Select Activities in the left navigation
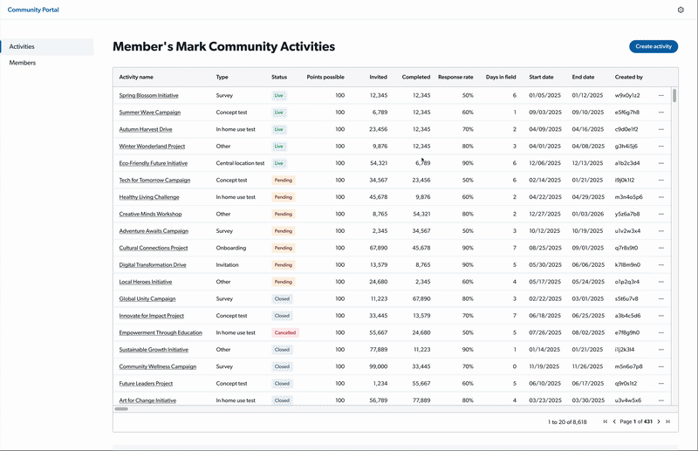 coord(22,46)
